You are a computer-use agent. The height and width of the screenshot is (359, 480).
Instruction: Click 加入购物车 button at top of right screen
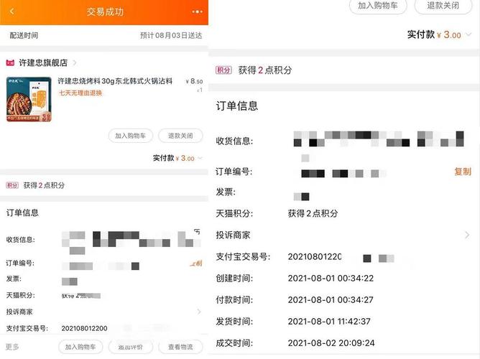pyautogui.click(x=378, y=6)
